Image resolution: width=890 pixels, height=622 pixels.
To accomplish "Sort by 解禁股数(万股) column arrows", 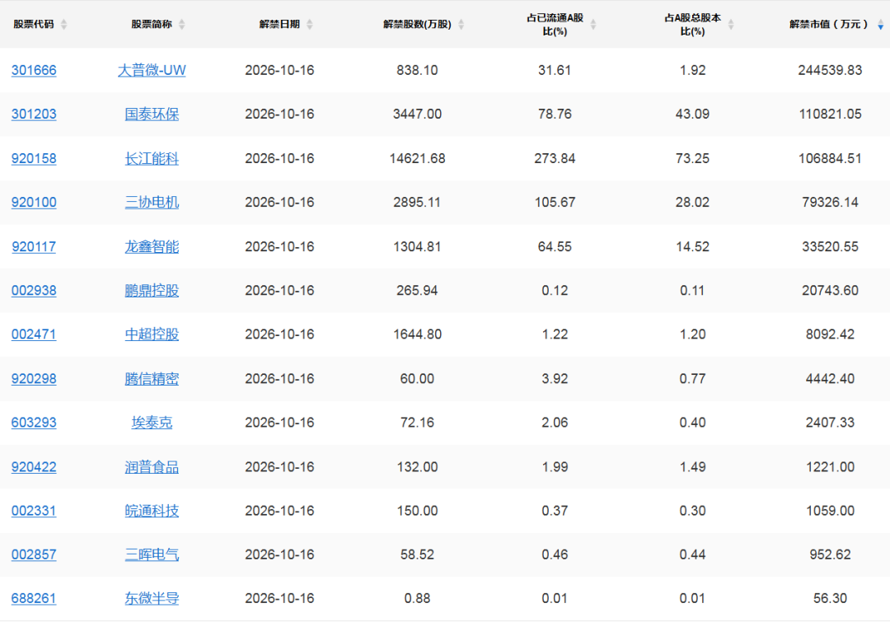I will (461, 25).
